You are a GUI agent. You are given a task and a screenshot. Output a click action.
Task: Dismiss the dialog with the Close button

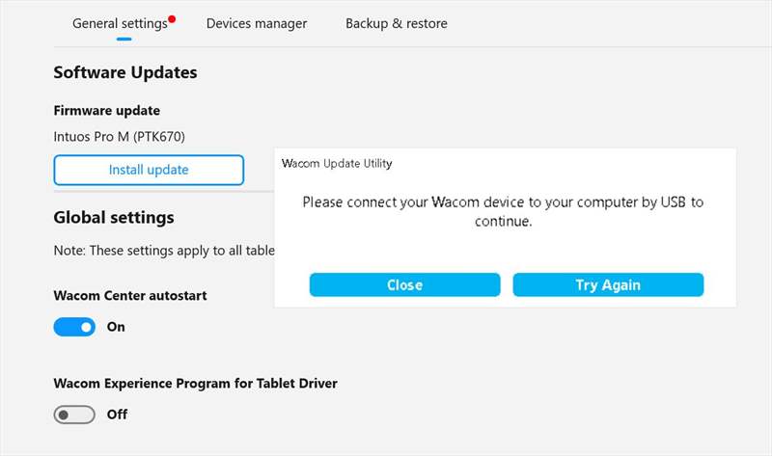[x=404, y=284]
